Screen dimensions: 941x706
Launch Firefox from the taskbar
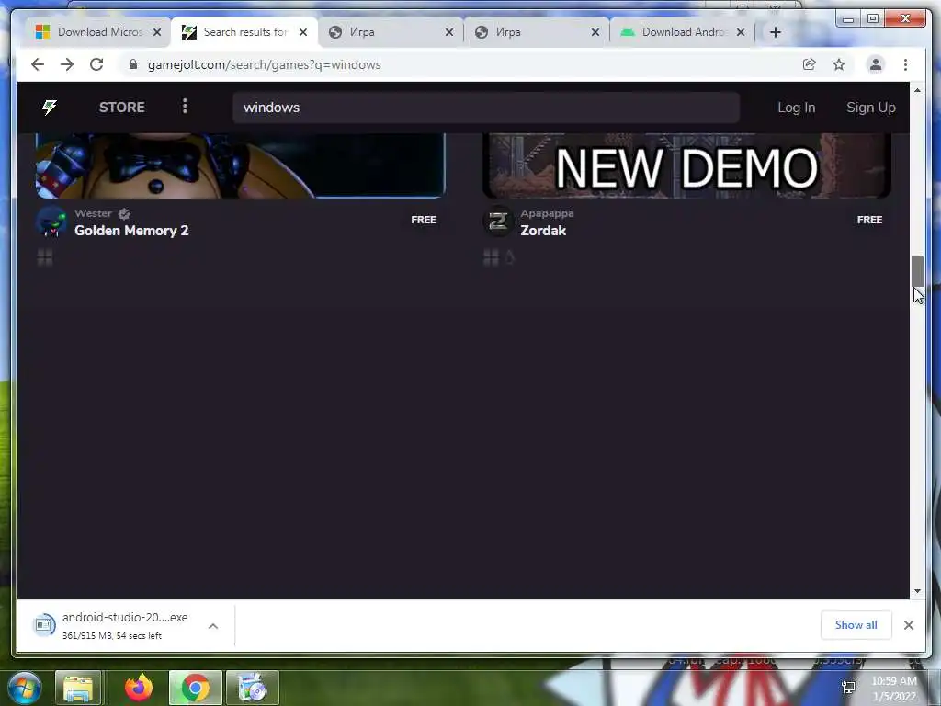(140, 688)
